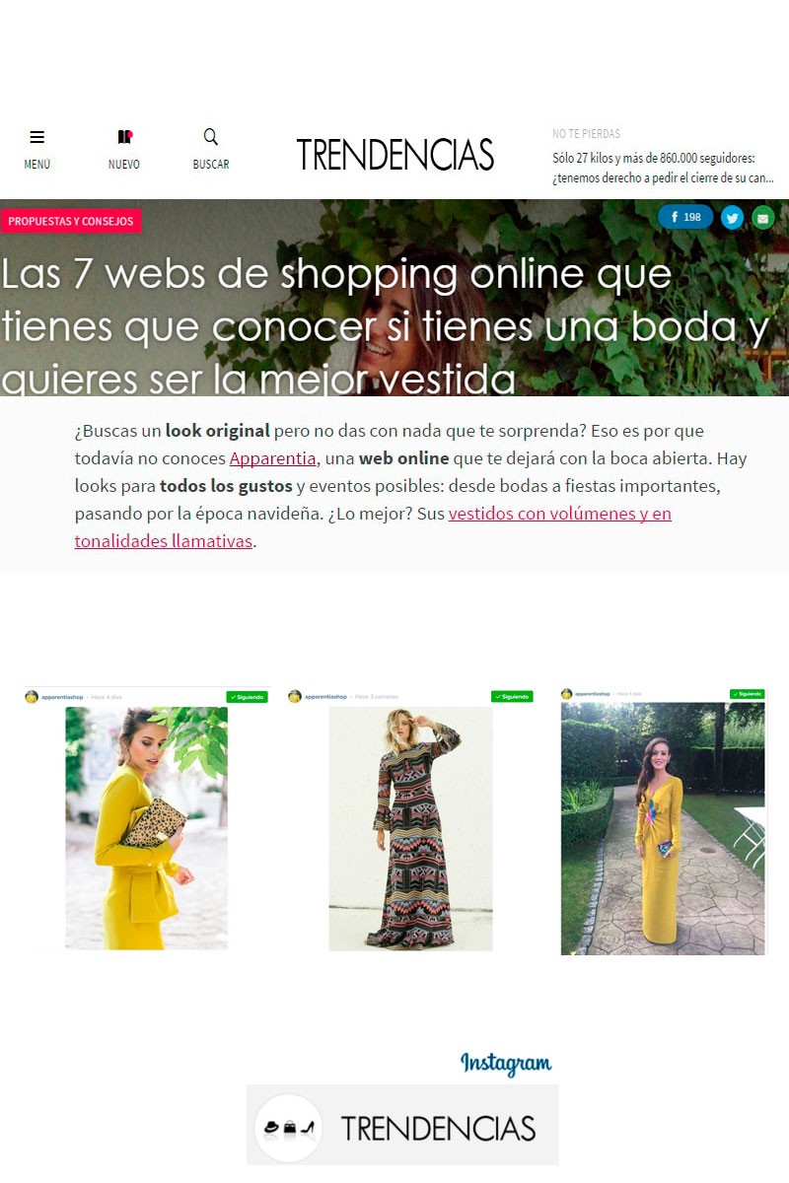Share article via Facebook 198 button
789x1183 pixels.
tap(685, 217)
